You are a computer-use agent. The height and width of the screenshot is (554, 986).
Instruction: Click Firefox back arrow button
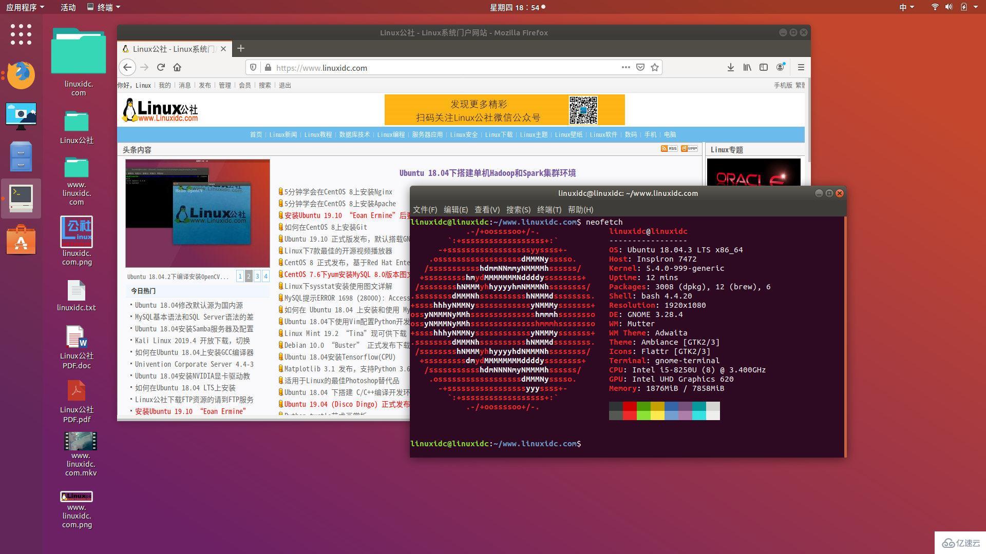pyautogui.click(x=128, y=67)
